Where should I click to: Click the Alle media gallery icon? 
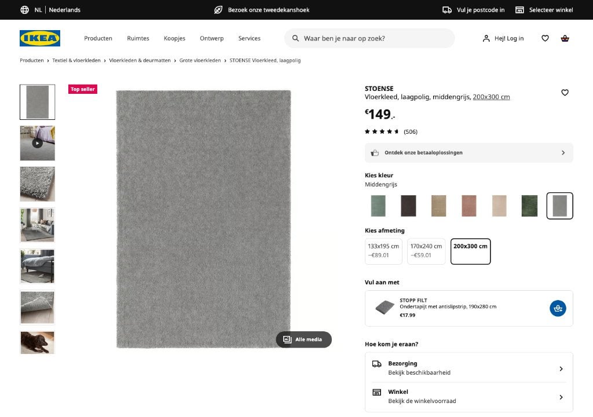pyautogui.click(x=287, y=339)
